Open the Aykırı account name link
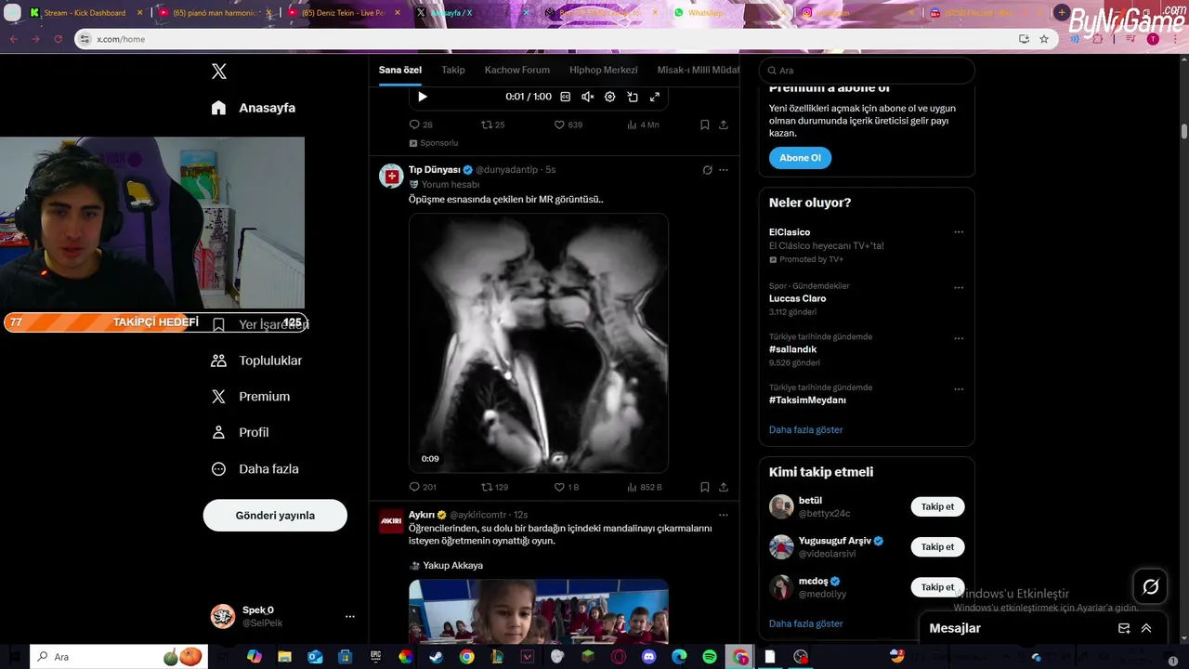Image resolution: width=1189 pixels, height=669 pixels. pos(422,515)
